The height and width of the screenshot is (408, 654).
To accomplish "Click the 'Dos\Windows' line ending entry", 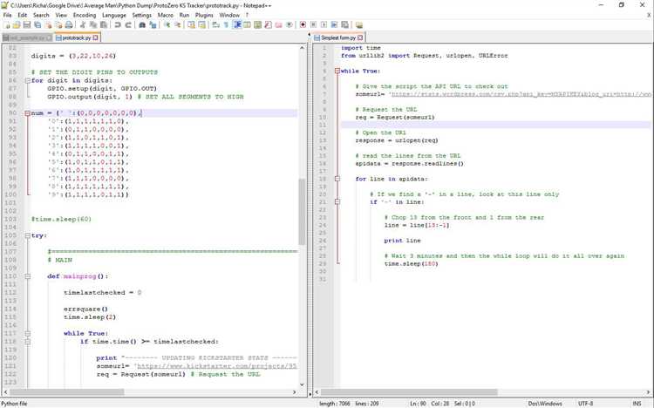I will [545, 404].
